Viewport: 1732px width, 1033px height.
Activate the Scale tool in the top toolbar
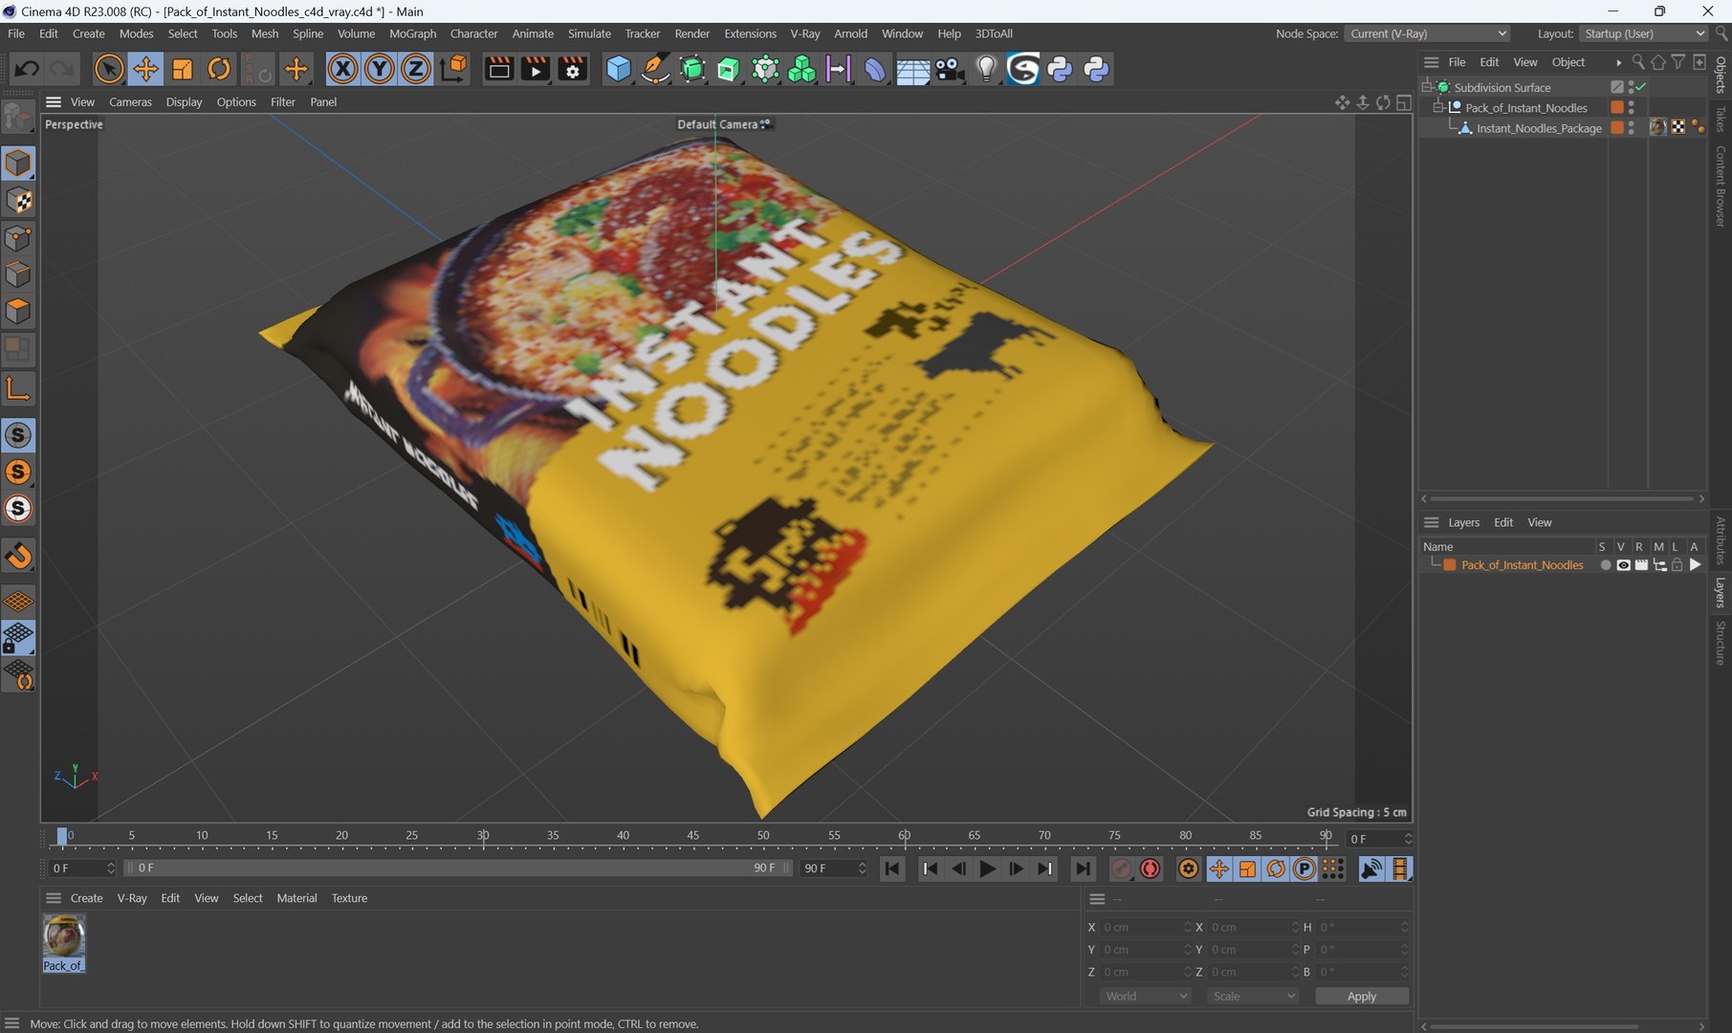[x=182, y=69]
